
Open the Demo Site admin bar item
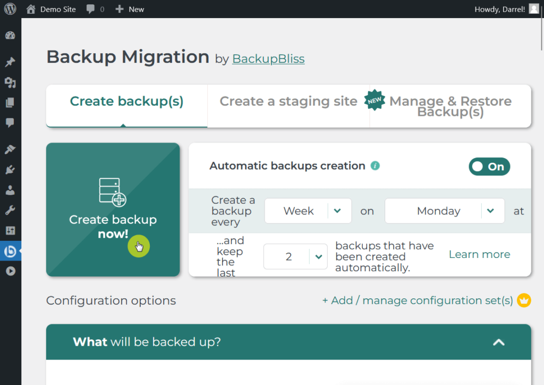51,9
